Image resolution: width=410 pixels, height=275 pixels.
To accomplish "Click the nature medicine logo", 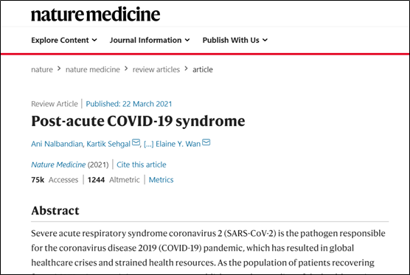I will tap(95, 15).
